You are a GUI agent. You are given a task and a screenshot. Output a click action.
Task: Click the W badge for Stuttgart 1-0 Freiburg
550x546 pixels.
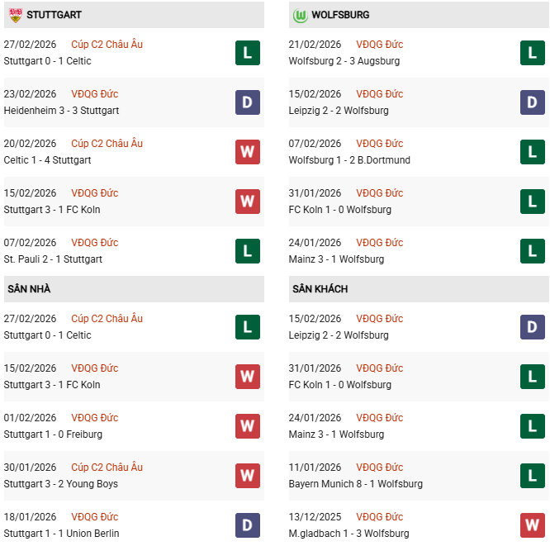tap(247, 426)
